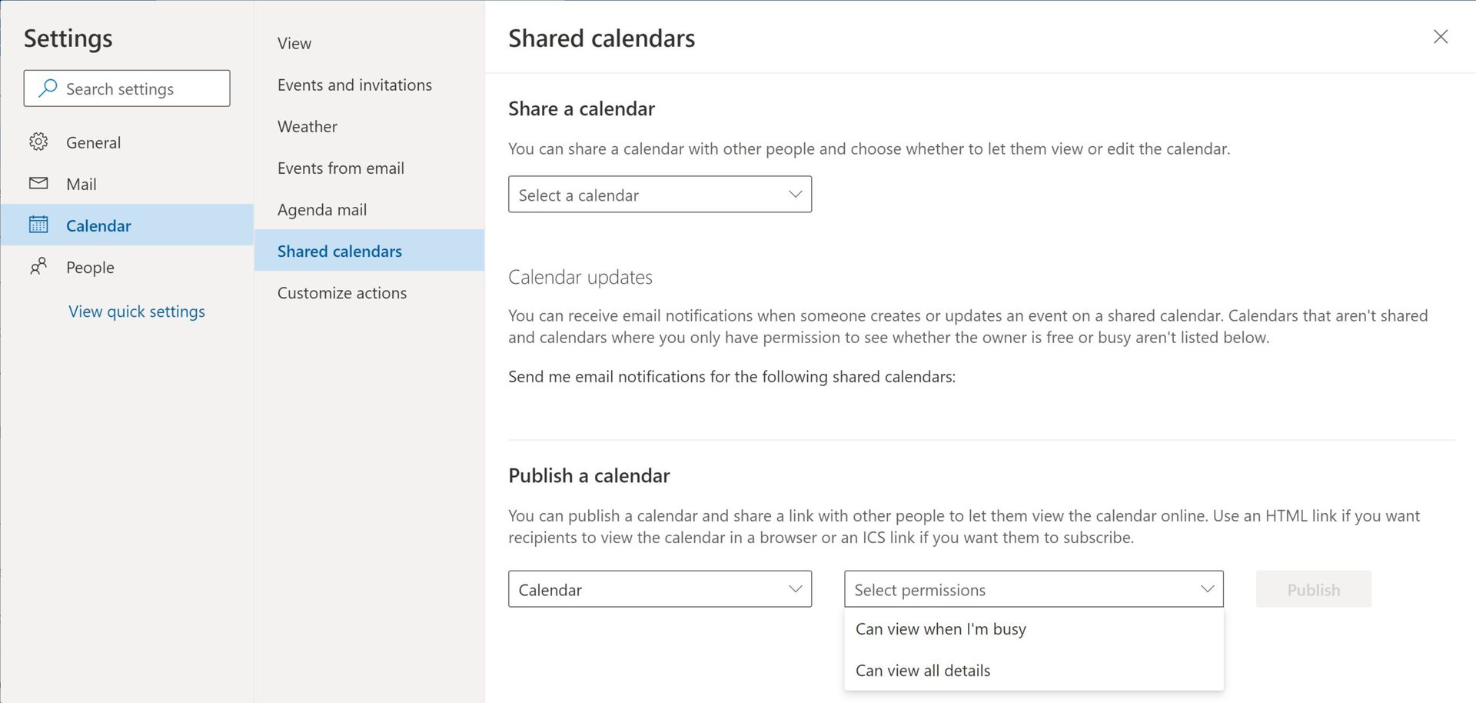Screen dimensions: 1476x703
Task: Close the Settings dialog with X
Action: (1441, 37)
